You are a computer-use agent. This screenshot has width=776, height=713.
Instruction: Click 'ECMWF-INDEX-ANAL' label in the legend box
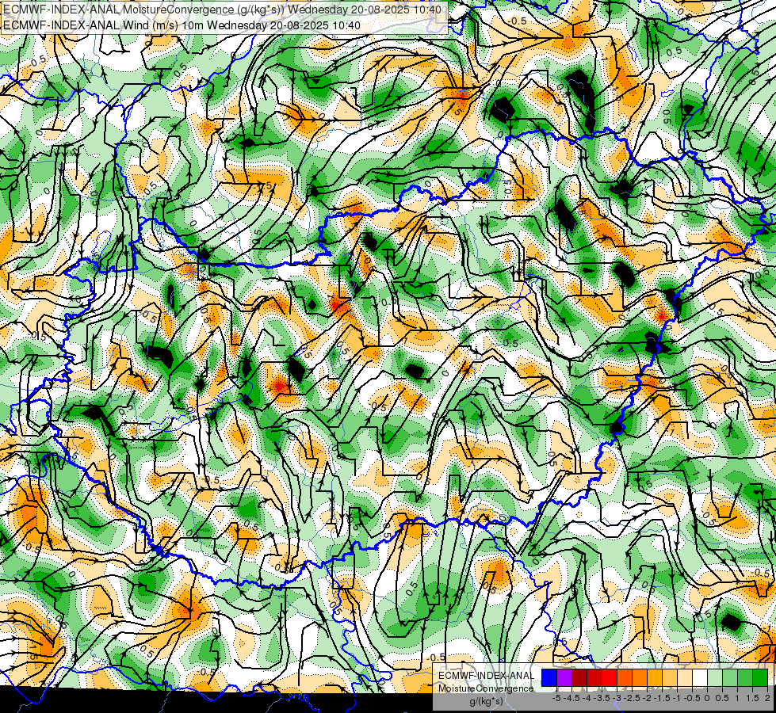pyautogui.click(x=486, y=676)
